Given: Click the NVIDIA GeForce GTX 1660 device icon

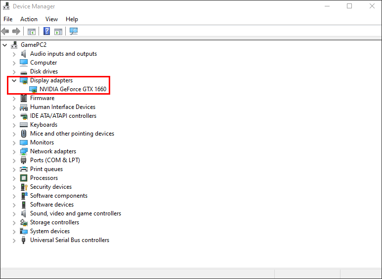Looking at the screenshot, I should coord(33,89).
